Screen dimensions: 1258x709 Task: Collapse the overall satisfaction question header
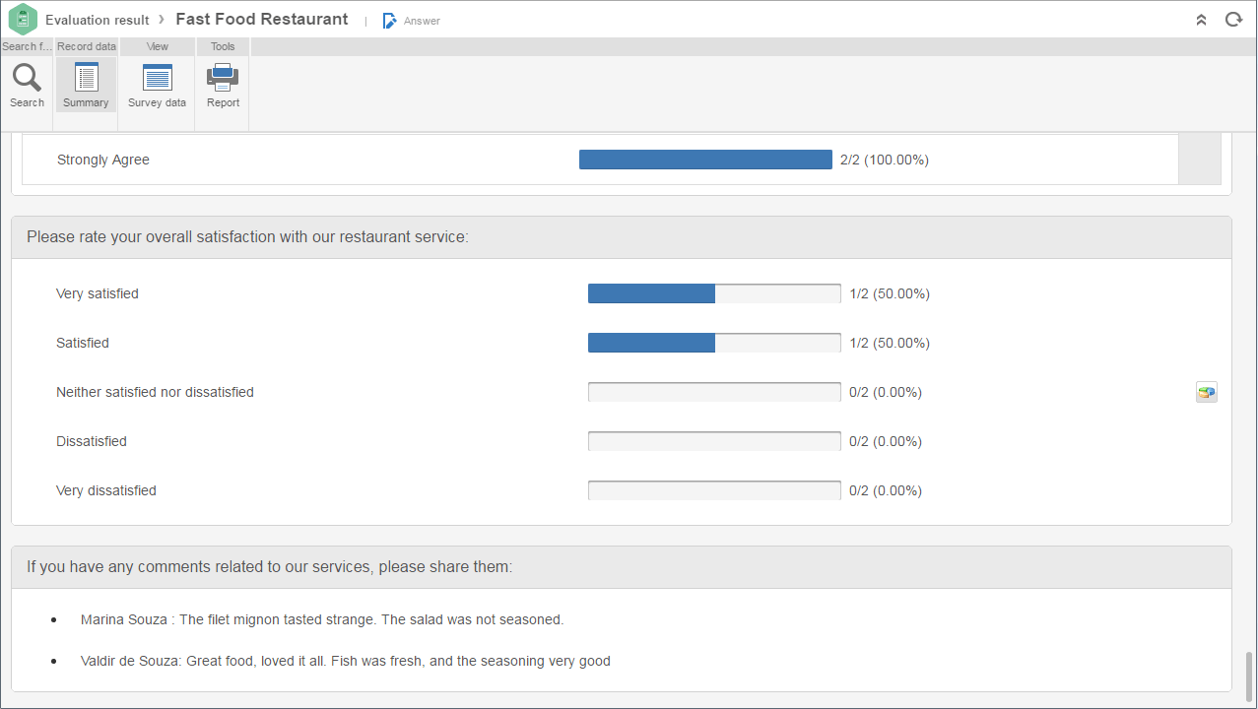(622, 237)
